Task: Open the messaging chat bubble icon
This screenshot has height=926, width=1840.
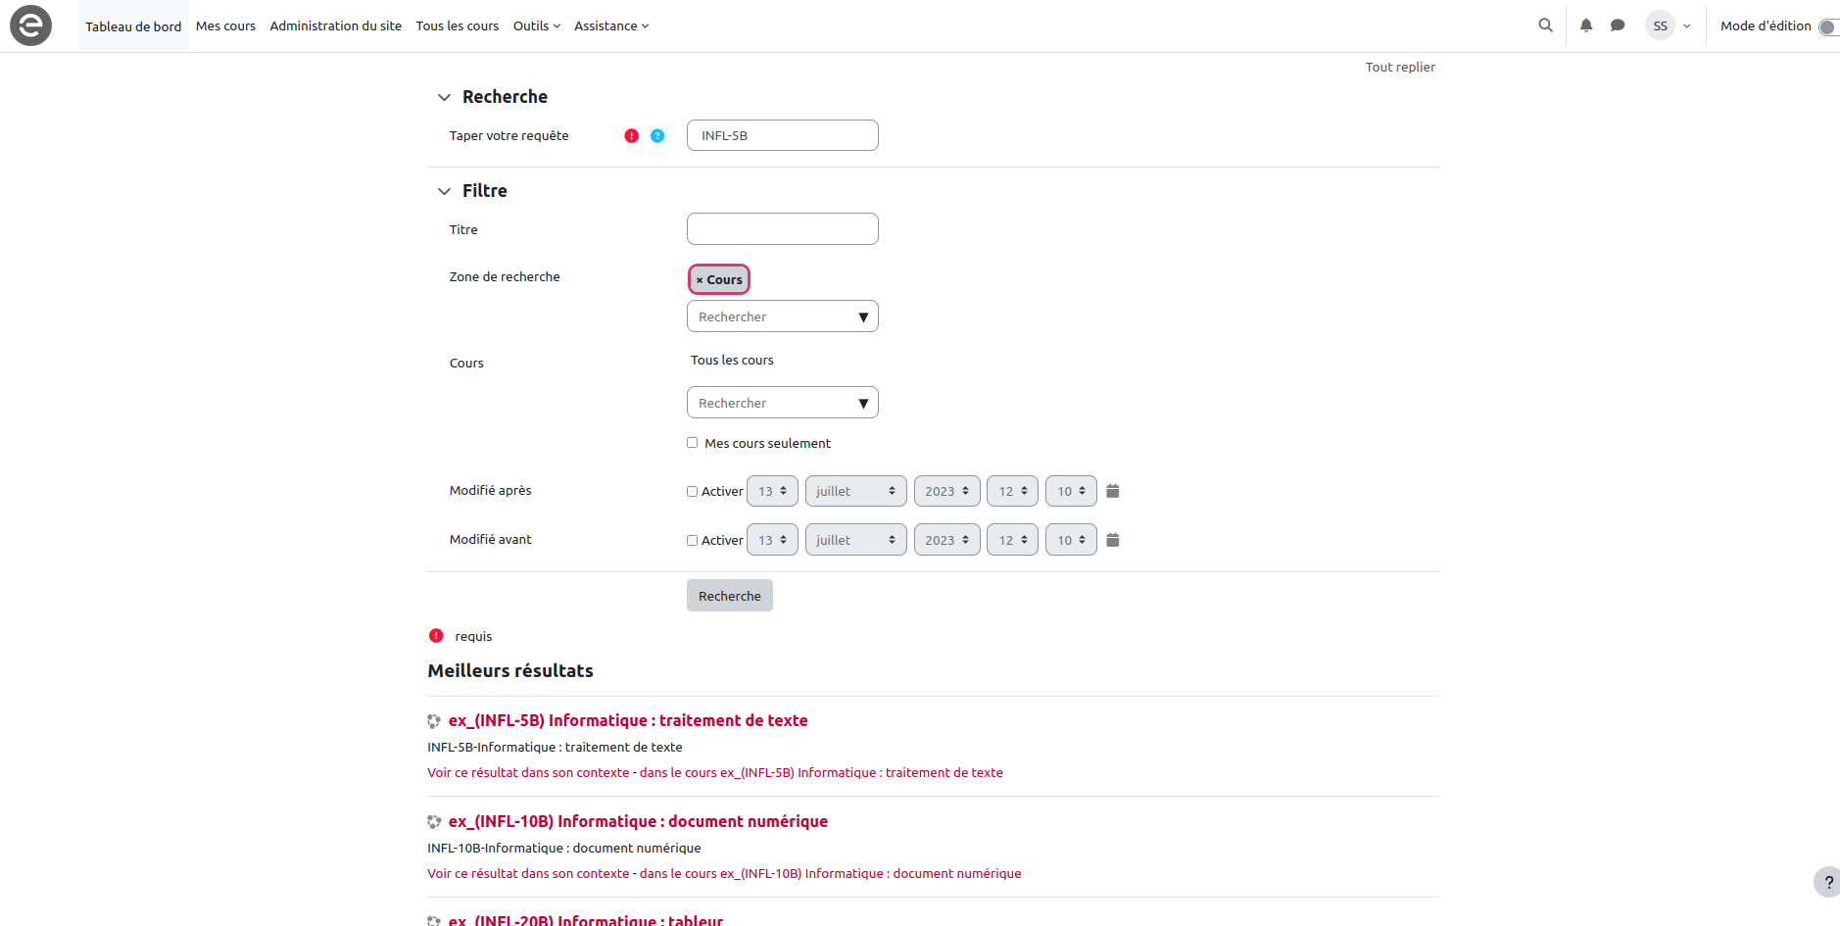Action: (1617, 25)
